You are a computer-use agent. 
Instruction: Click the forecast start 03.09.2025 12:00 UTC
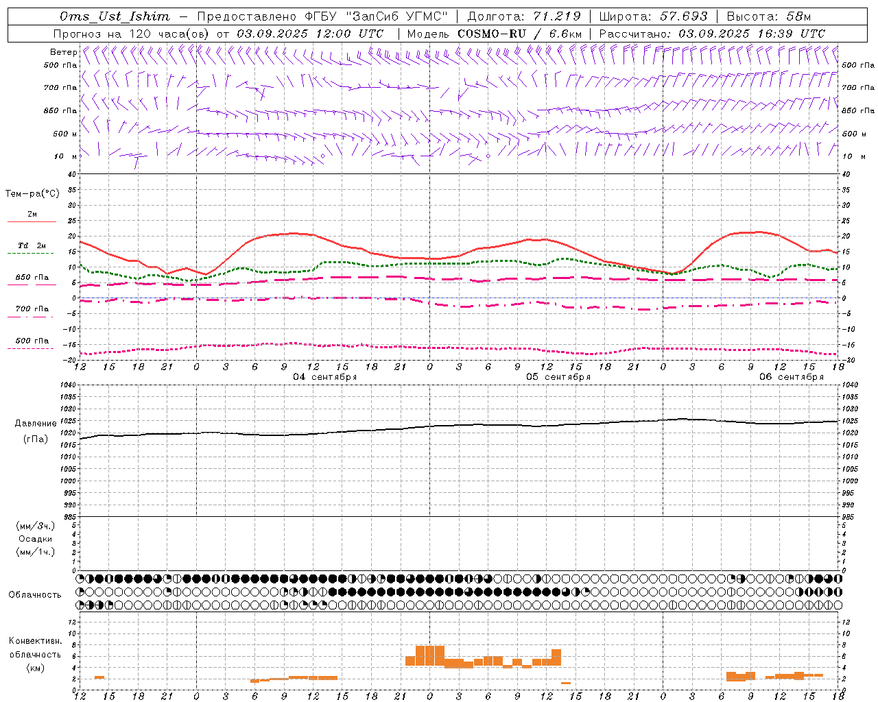coord(310,34)
